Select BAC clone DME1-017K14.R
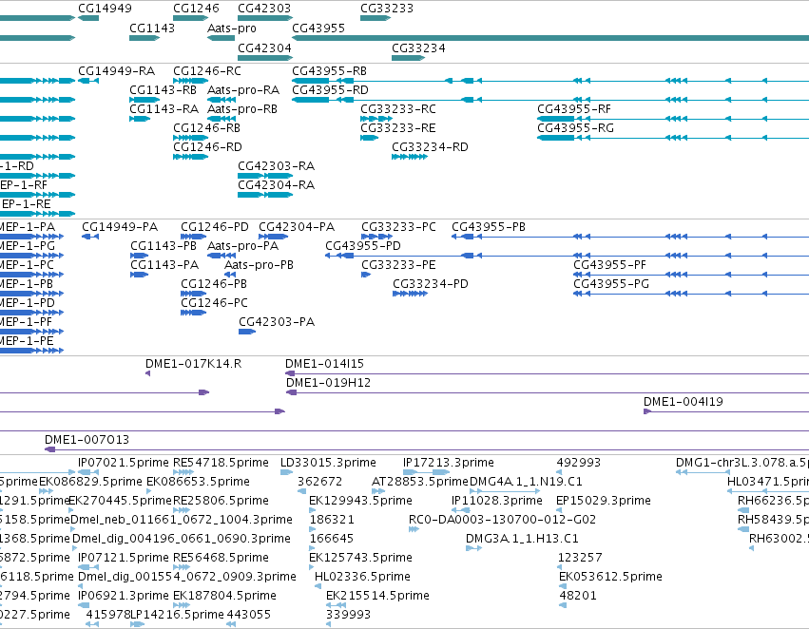This screenshot has width=809, height=629. coord(194,364)
